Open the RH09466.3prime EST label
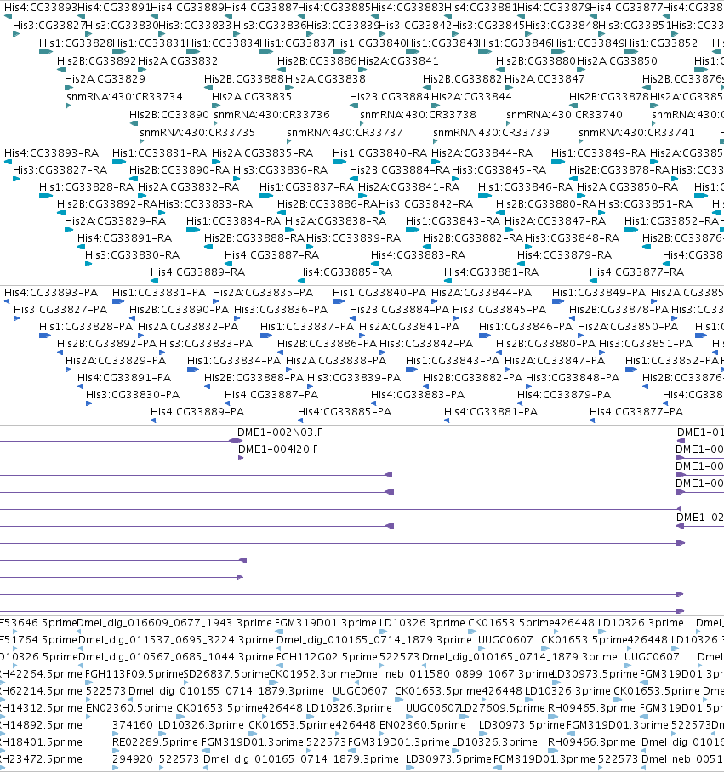Image resolution: width=724 pixels, height=772 pixels. click(x=591, y=742)
